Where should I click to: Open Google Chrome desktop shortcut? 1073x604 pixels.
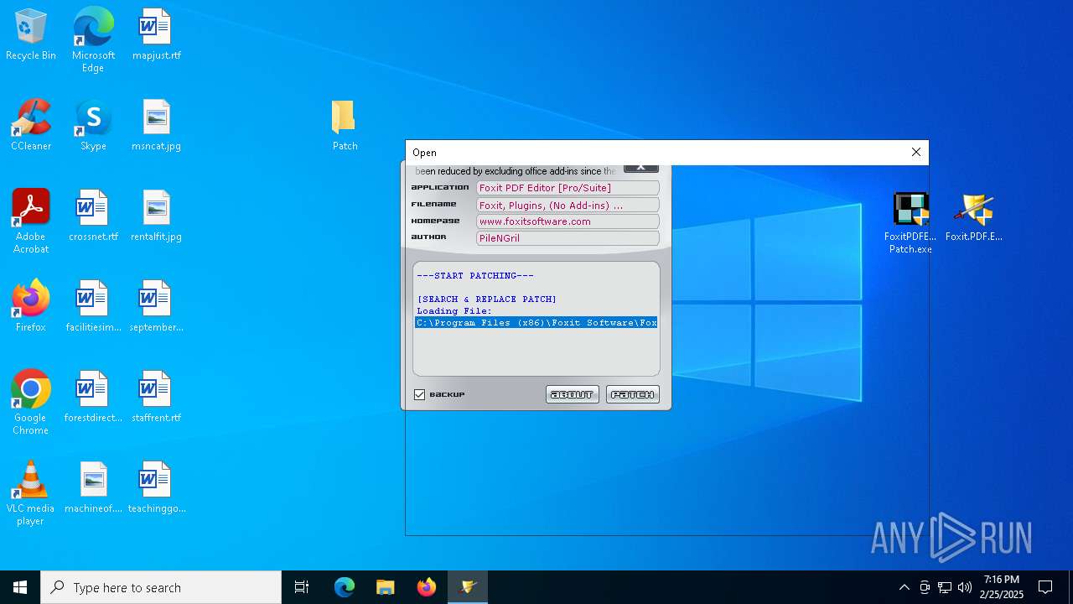tap(31, 403)
